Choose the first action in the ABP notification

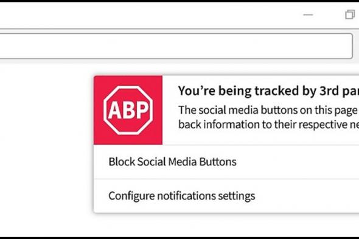click(x=226, y=162)
